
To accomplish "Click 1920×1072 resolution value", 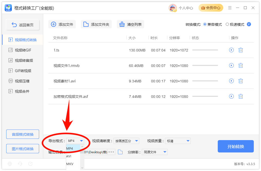I will pos(179,50).
